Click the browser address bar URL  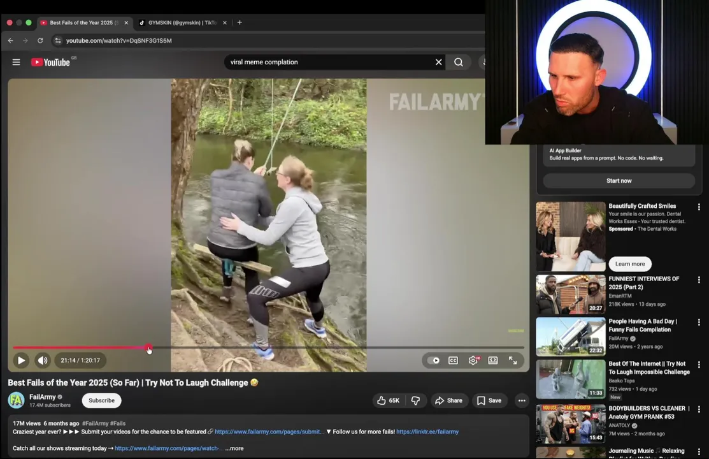point(119,40)
